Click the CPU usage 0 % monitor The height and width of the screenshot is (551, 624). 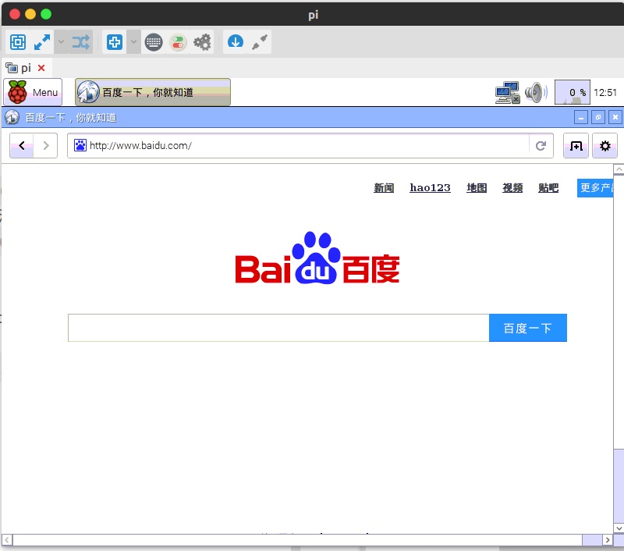point(573,92)
